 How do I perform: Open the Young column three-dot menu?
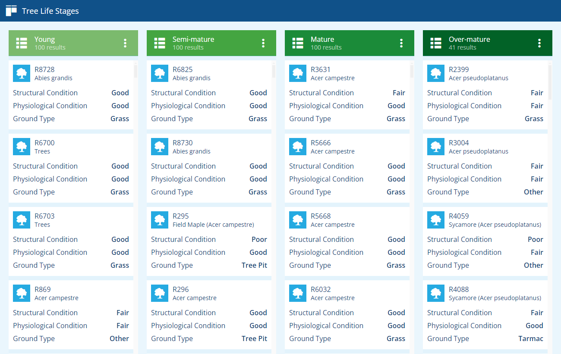[x=125, y=43]
